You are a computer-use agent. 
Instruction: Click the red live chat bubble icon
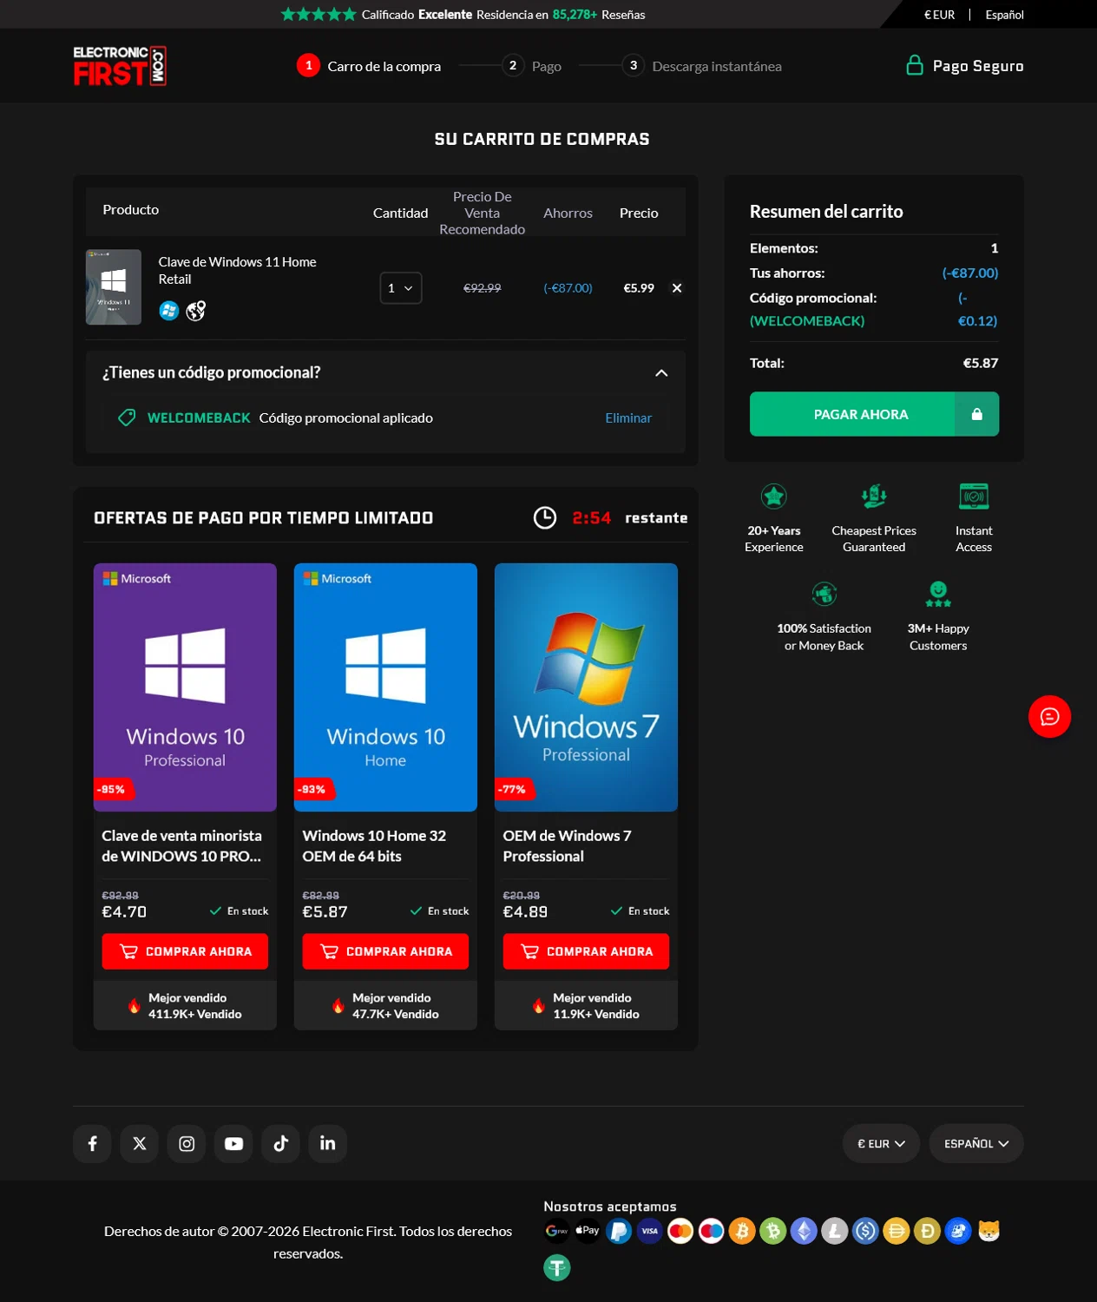pyautogui.click(x=1049, y=717)
